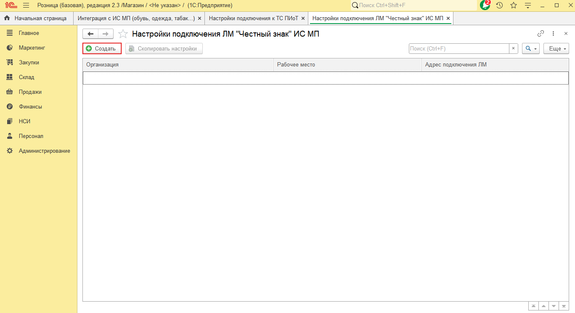Click the forward arrow navigation button
This screenshot has width=575, height=313.
coord(106,34)
